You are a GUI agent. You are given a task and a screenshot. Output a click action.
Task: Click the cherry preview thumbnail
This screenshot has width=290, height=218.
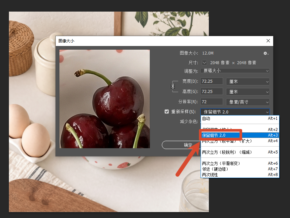pos(105,99)
